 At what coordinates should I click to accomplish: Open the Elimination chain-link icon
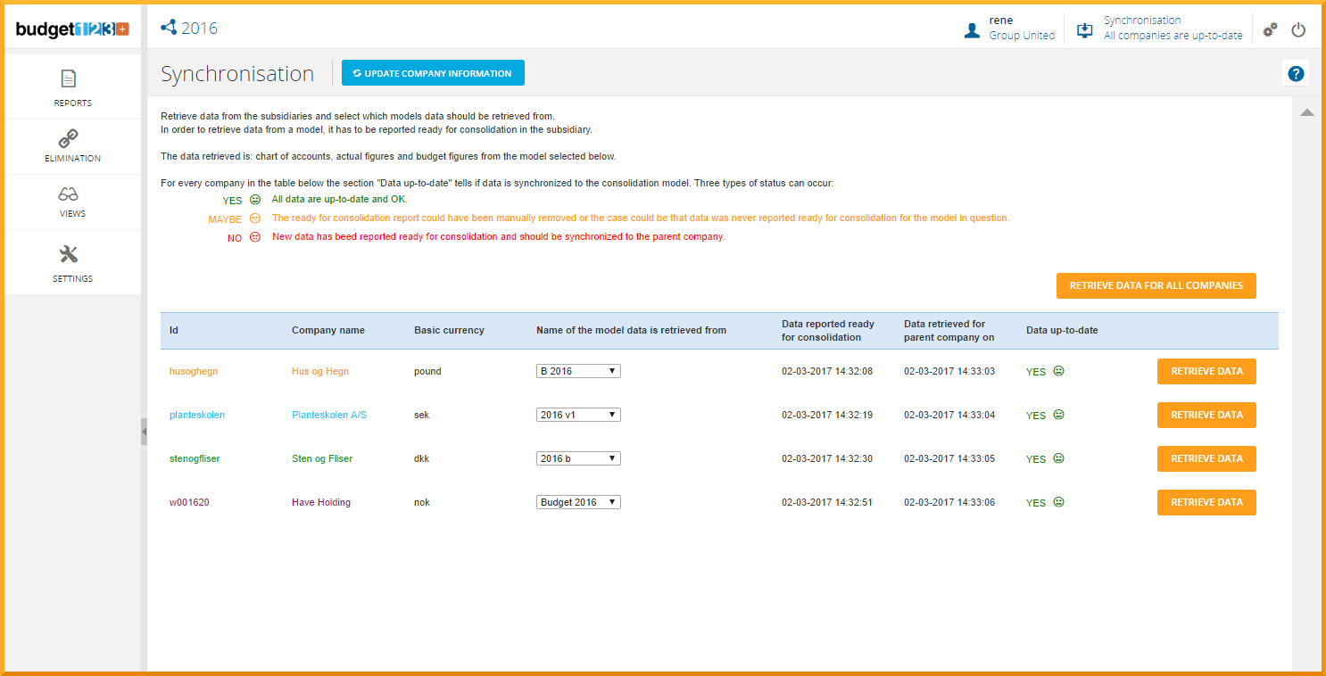(69, 138)
